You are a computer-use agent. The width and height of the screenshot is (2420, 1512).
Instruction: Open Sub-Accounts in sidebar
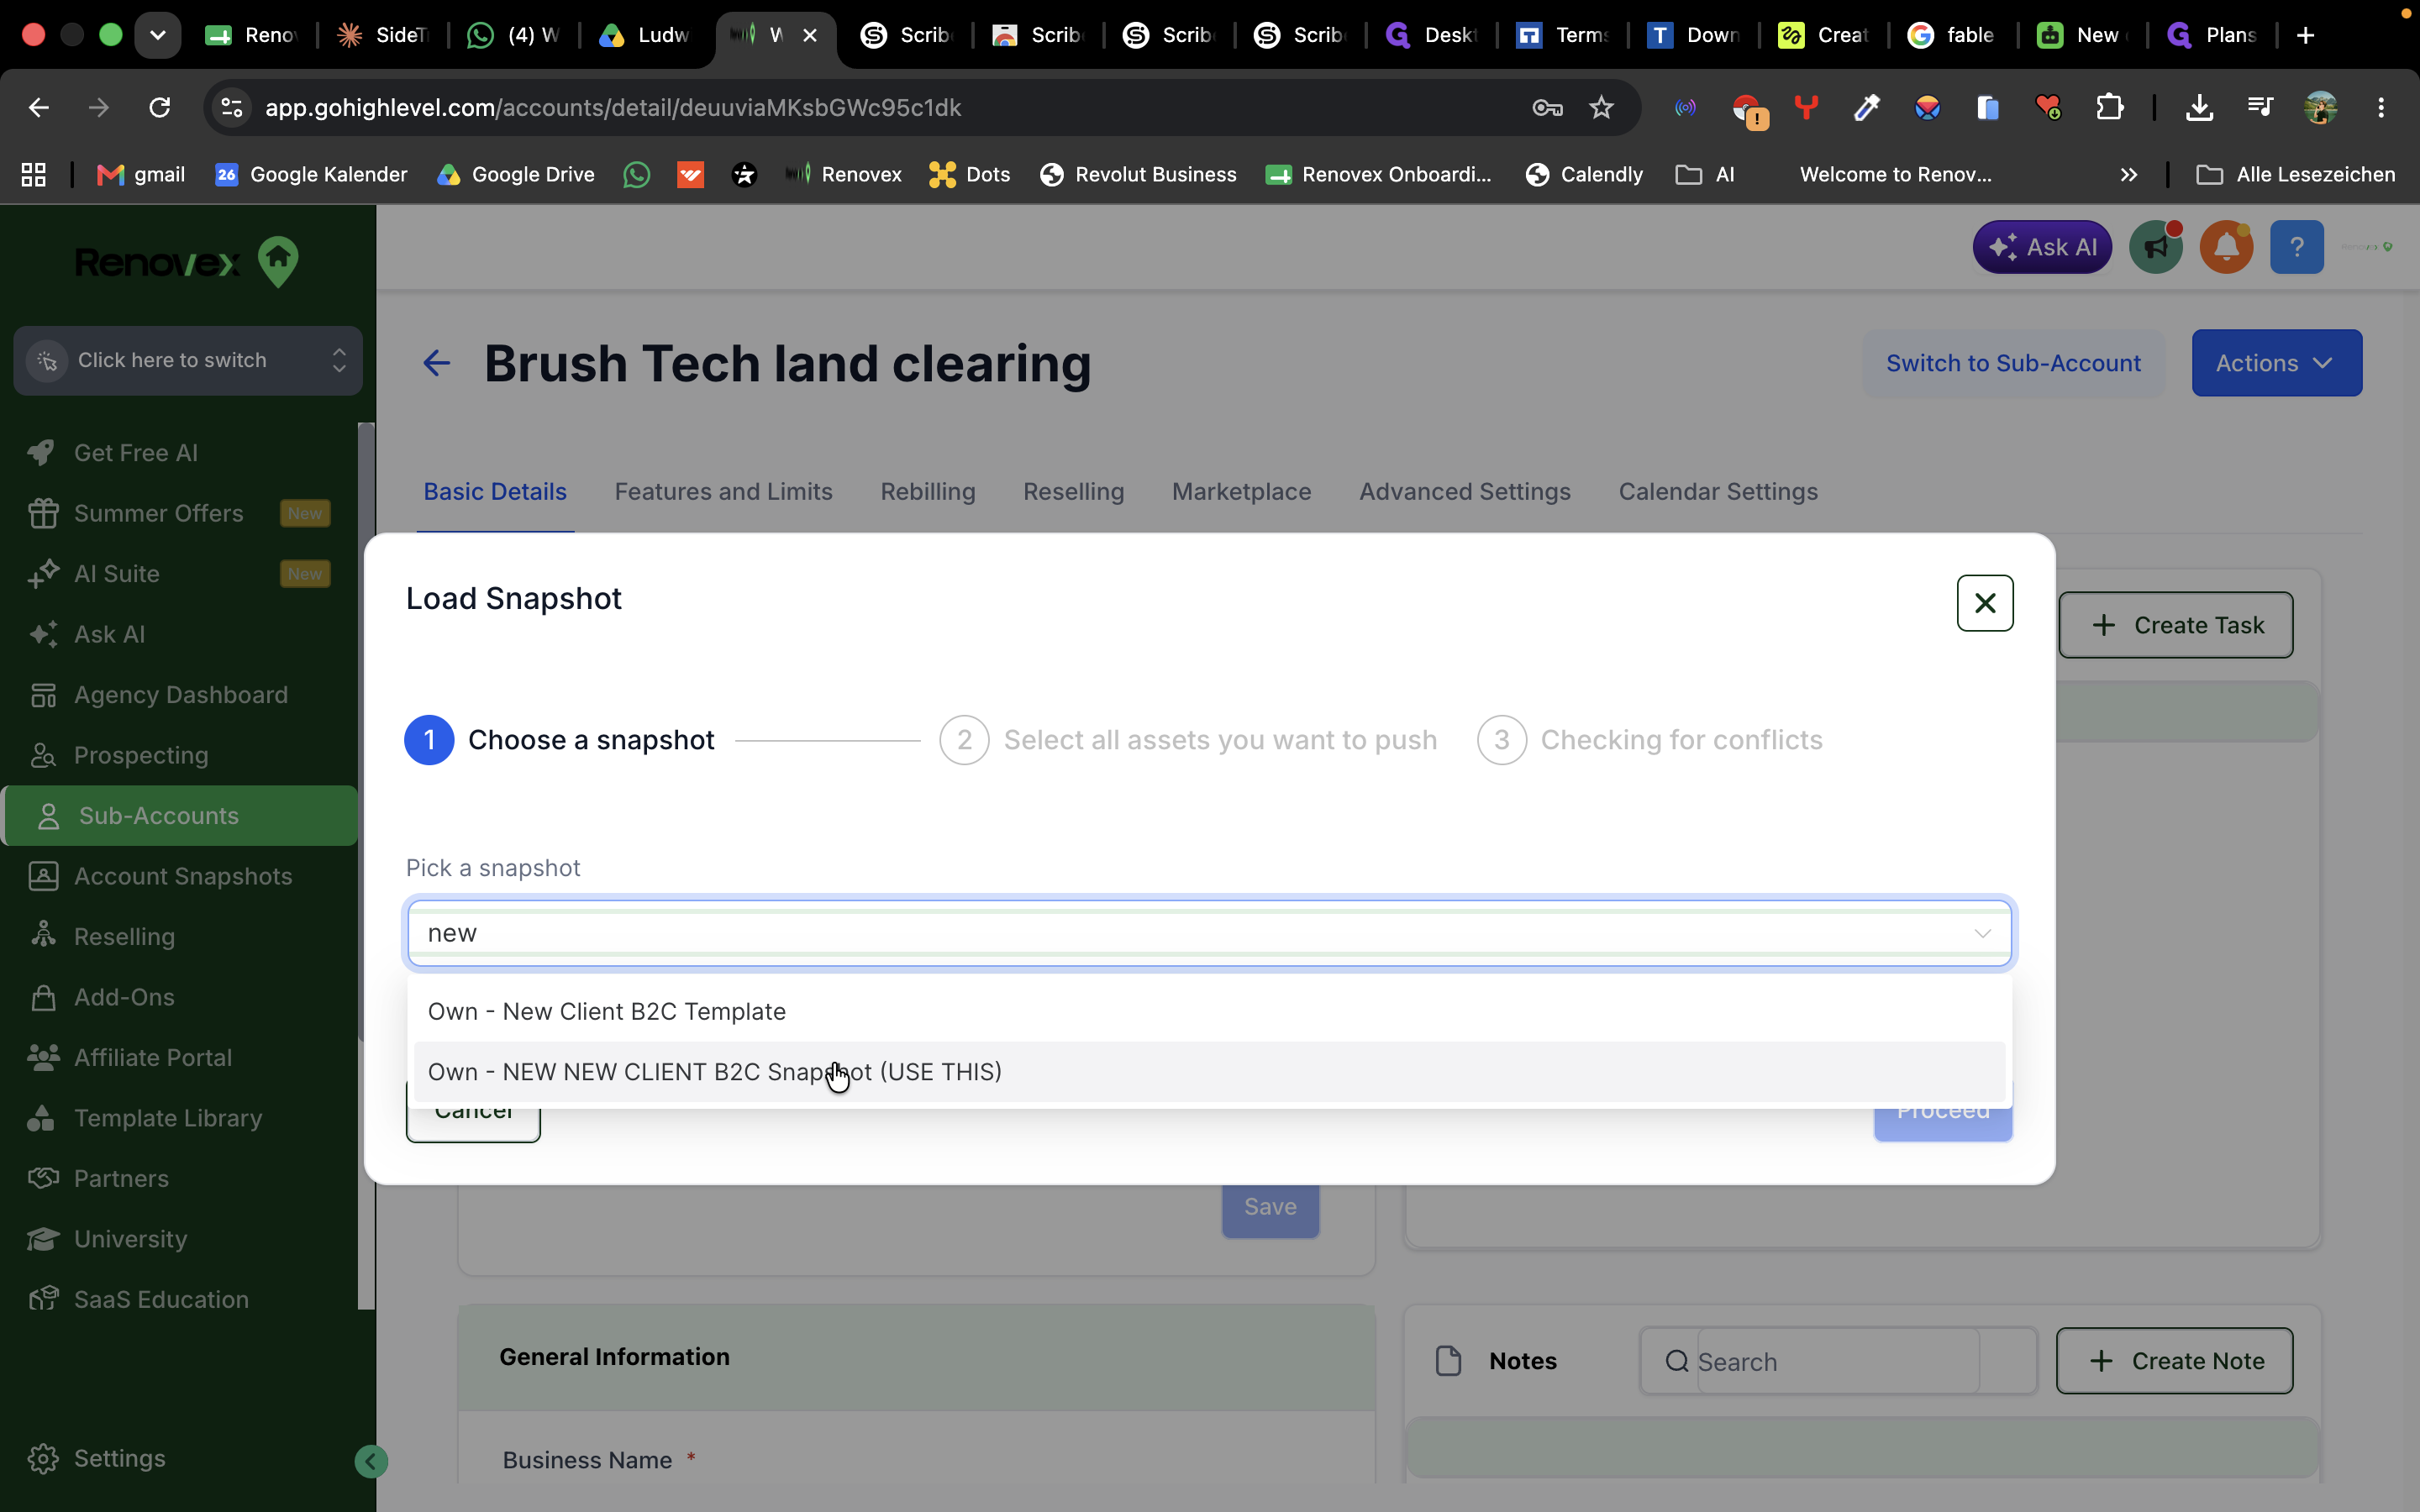(180, 816)
